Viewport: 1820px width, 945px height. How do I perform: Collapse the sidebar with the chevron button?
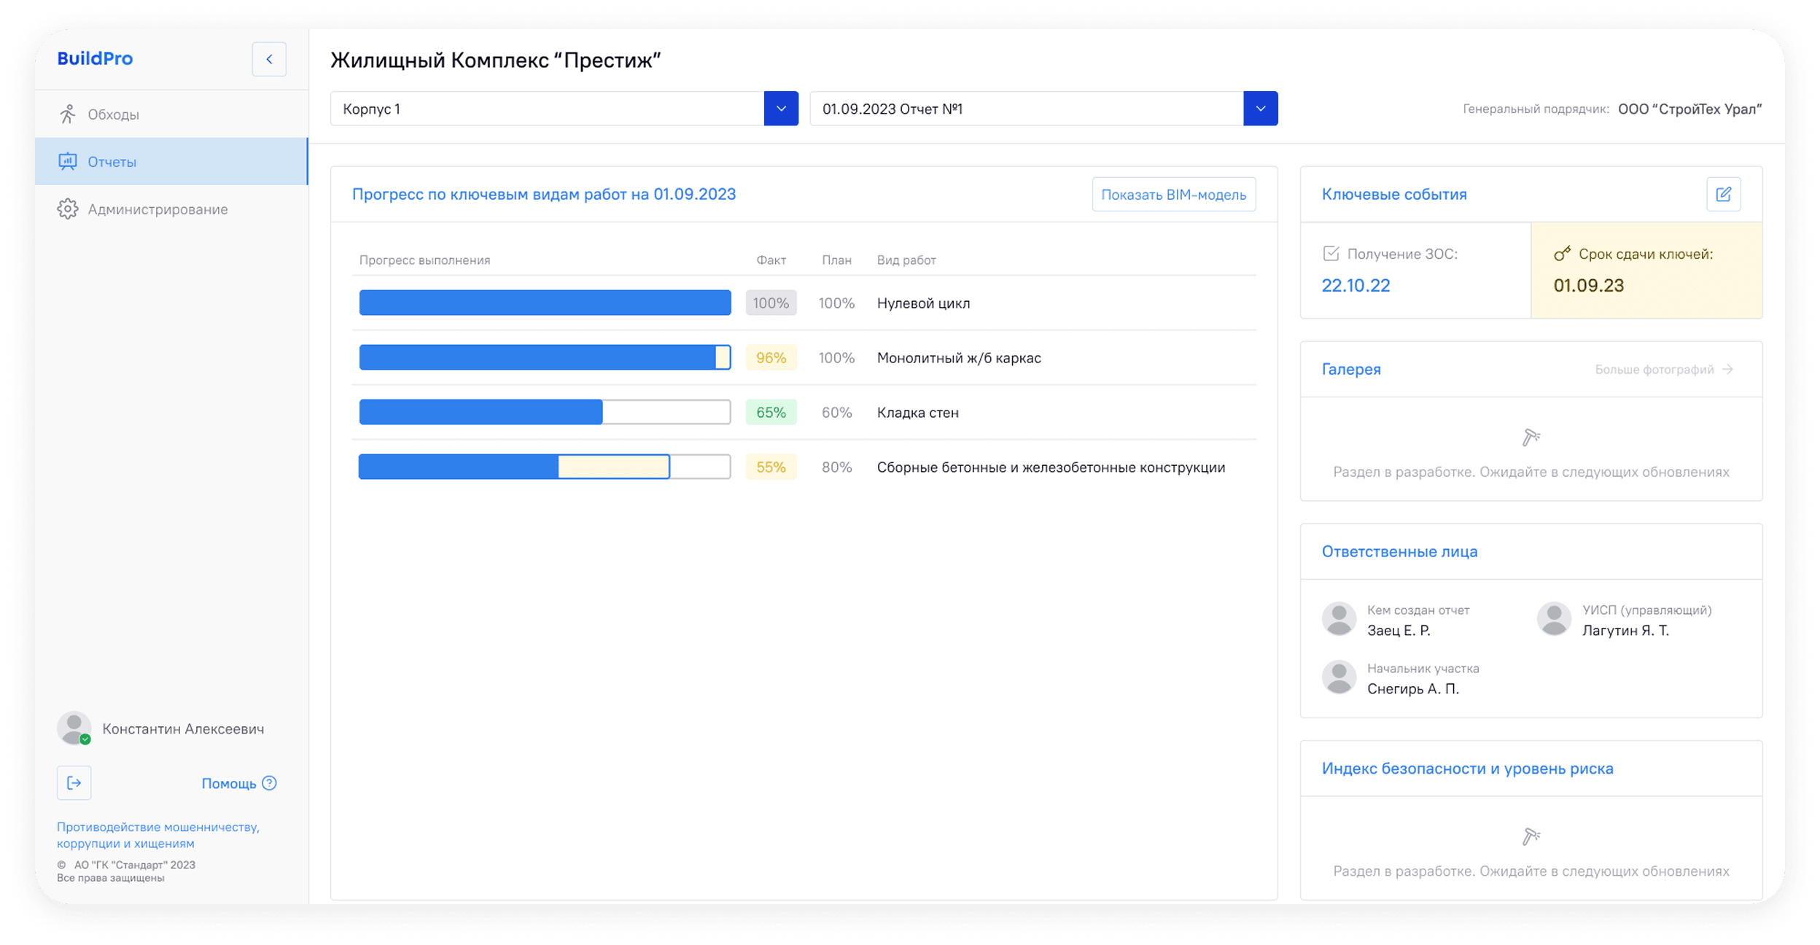[x=269, y=59]
